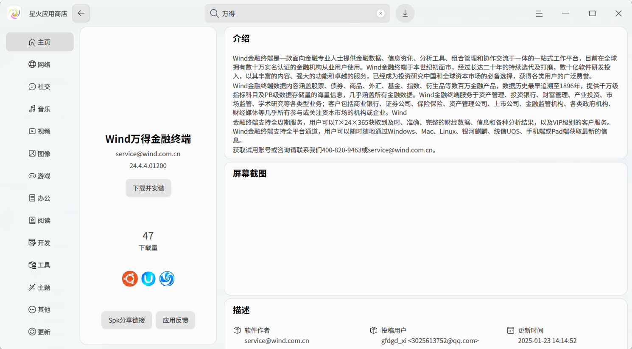Screen dimensions: 632x349
Task: Select the 视频 category
Action: point(40,131)
